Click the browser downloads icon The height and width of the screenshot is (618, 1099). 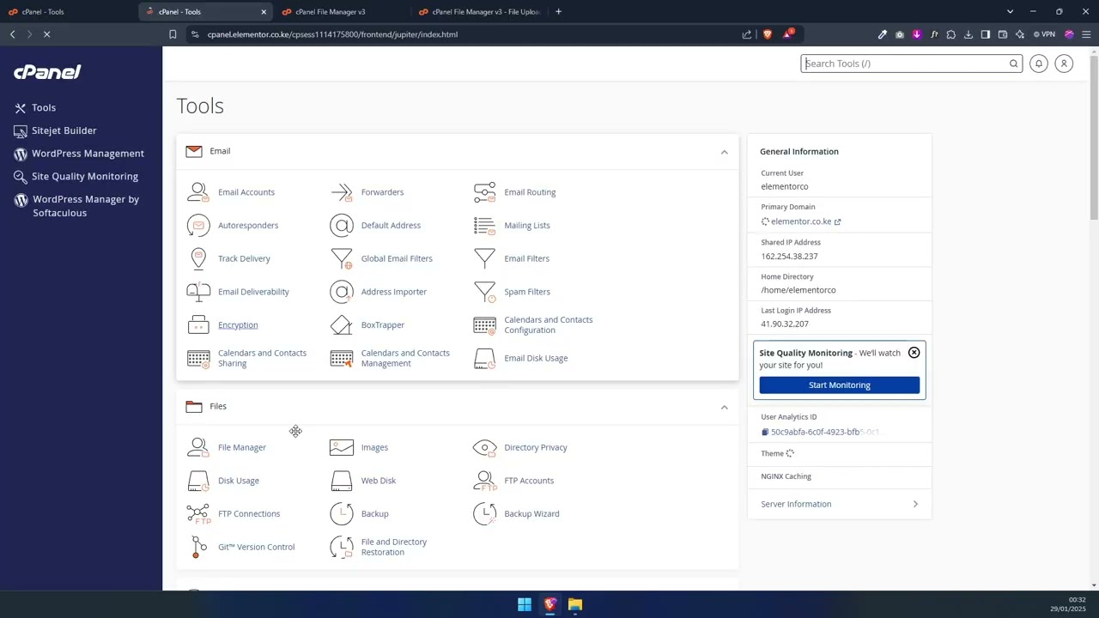coord(968,34)
